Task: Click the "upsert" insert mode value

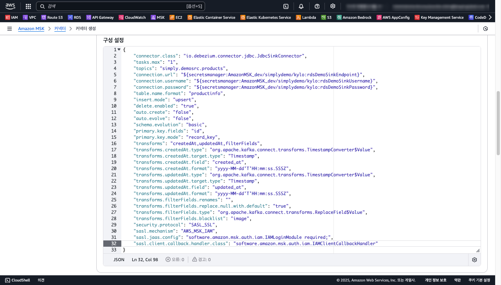Action: [184, 100]
